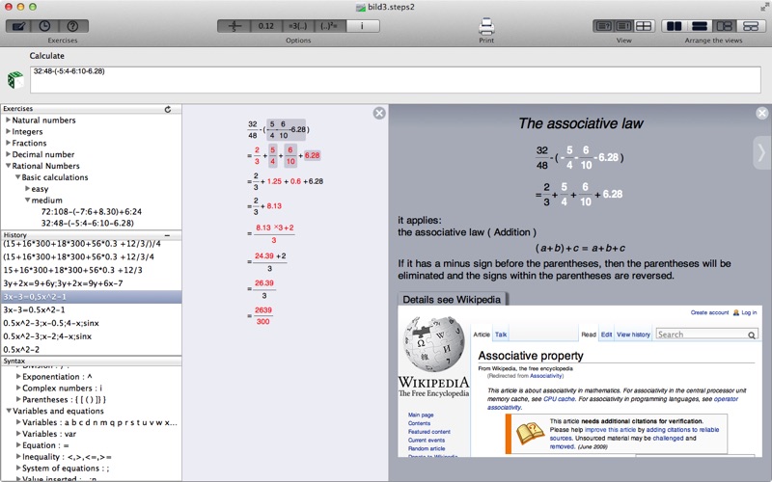Expand the Equation : = syntax item
This screenshot has width=772, height=482.
click(x=18, y=445)
